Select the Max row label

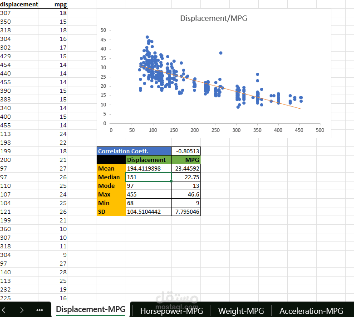coord(111,194)
